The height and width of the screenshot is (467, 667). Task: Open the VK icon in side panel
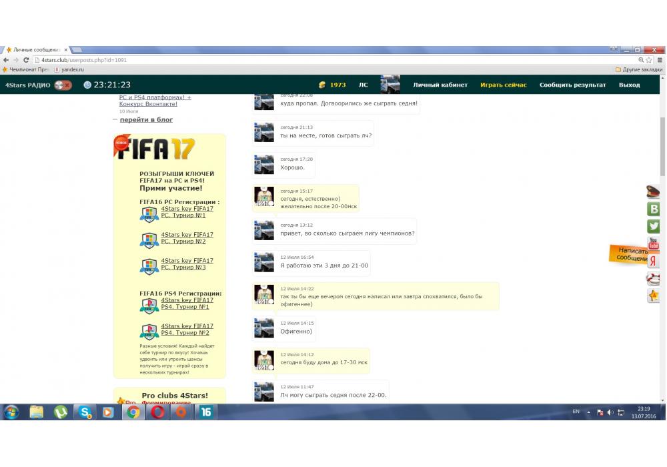[654, 209]
